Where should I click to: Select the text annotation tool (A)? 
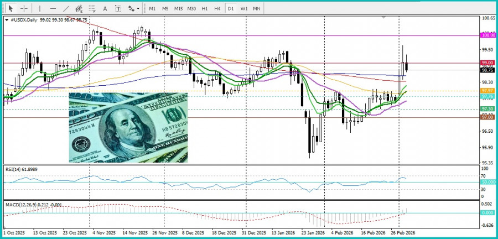pyautogui.click(x=105, y=8)
